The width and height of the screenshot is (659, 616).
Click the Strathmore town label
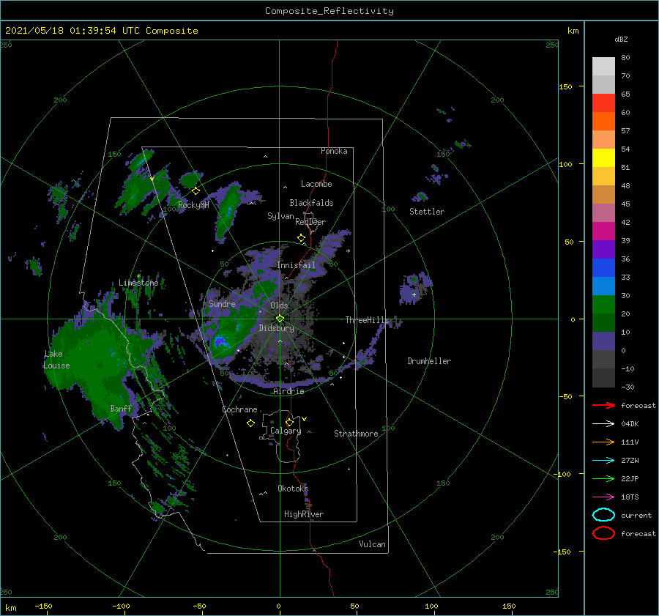[356, 434]
